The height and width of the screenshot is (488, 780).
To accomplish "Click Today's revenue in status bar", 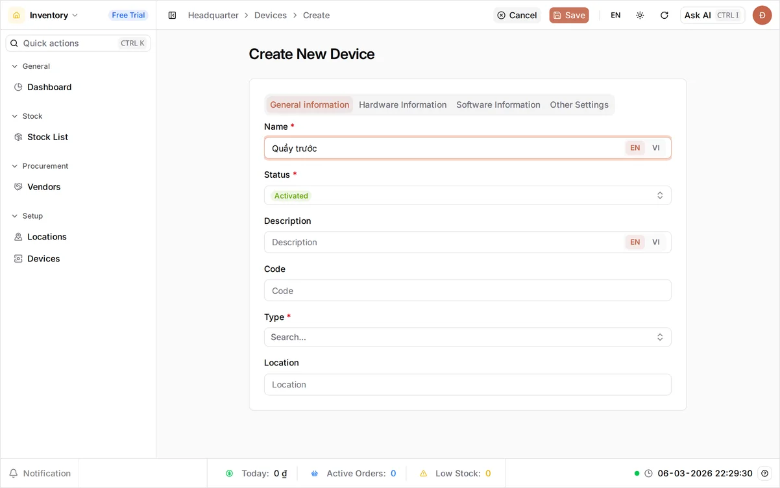I will (256, 473).
